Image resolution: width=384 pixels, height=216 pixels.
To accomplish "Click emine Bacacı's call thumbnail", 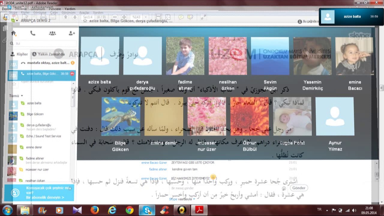I will [x=355, y=56].
